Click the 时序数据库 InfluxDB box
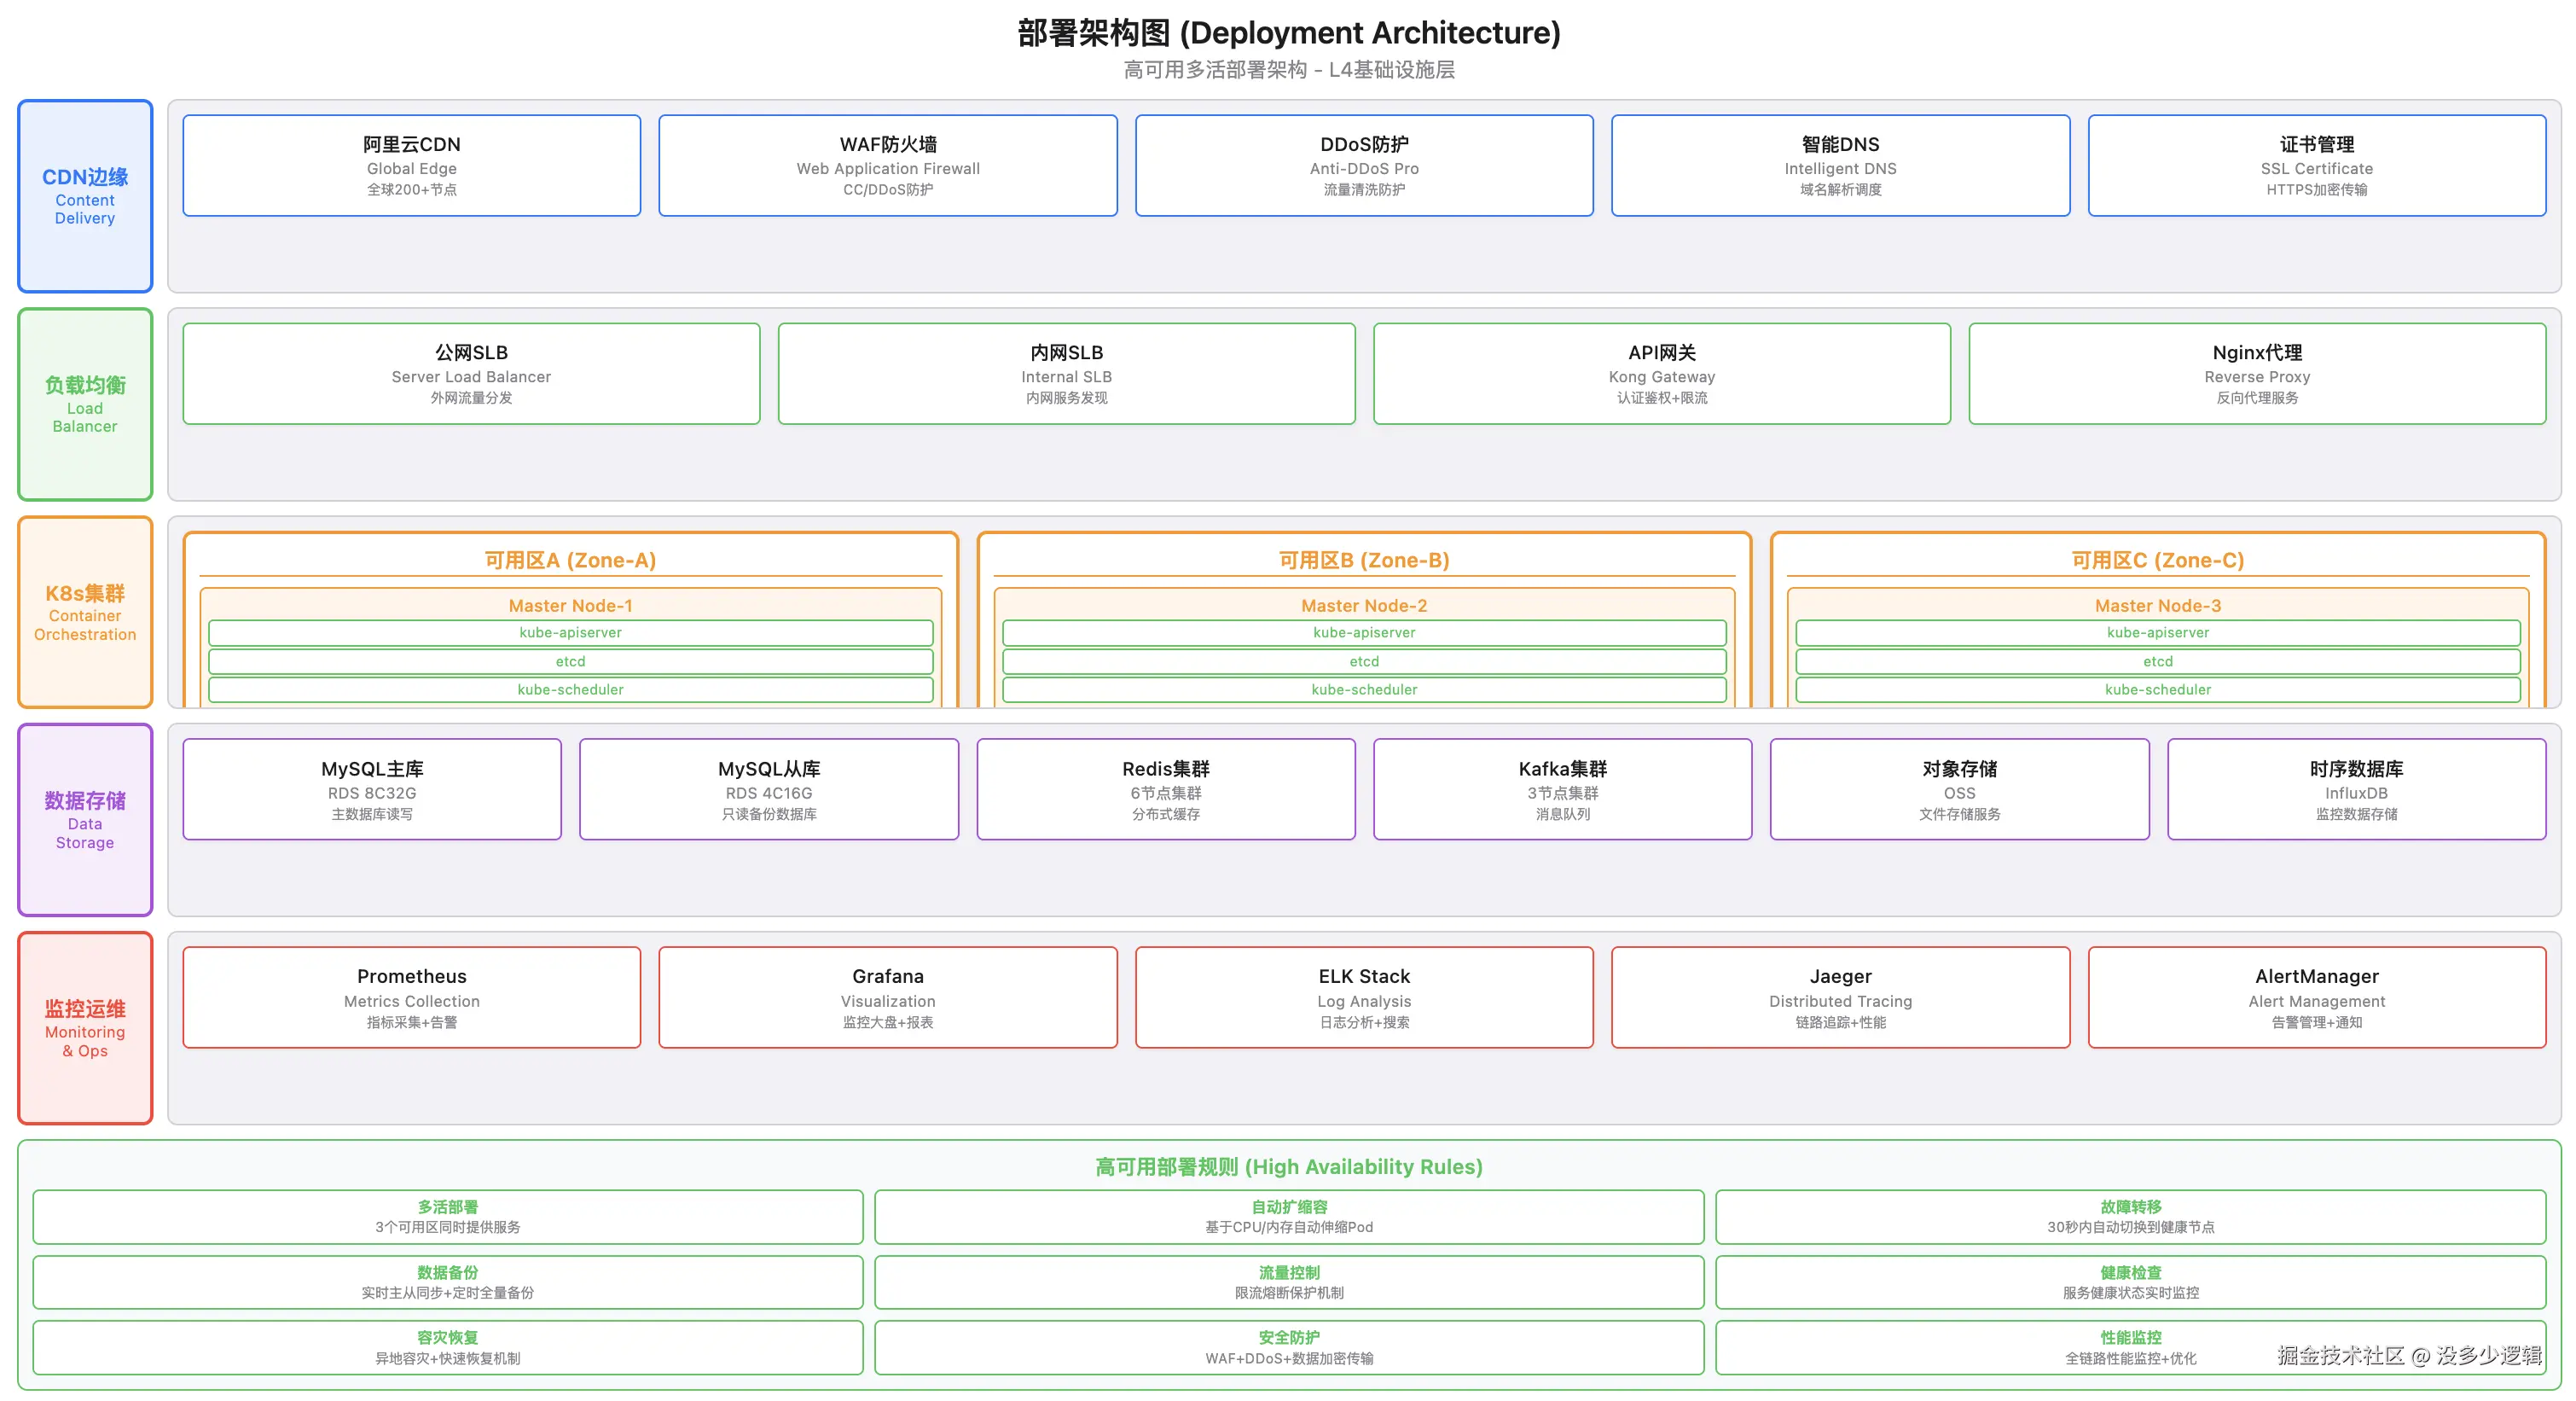The height and width of the screenshot is (1401, 2576). pyautogui.click(x=2356, y=789)
